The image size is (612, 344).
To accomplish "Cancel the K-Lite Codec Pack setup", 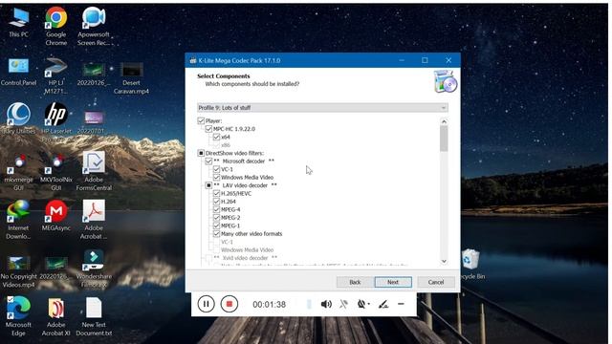I will 436,282.
